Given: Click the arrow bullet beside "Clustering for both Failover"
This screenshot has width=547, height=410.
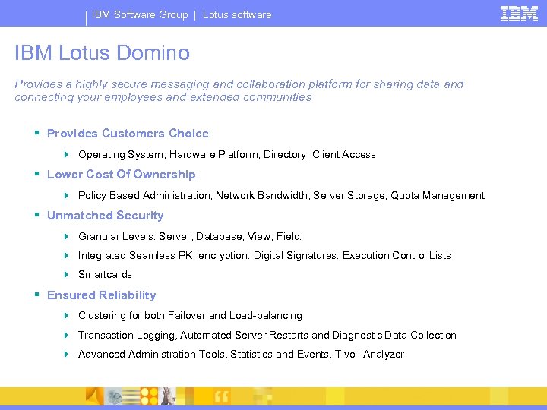Looking at the screenshot, I should pyautogui.click(x=66, y=316).
